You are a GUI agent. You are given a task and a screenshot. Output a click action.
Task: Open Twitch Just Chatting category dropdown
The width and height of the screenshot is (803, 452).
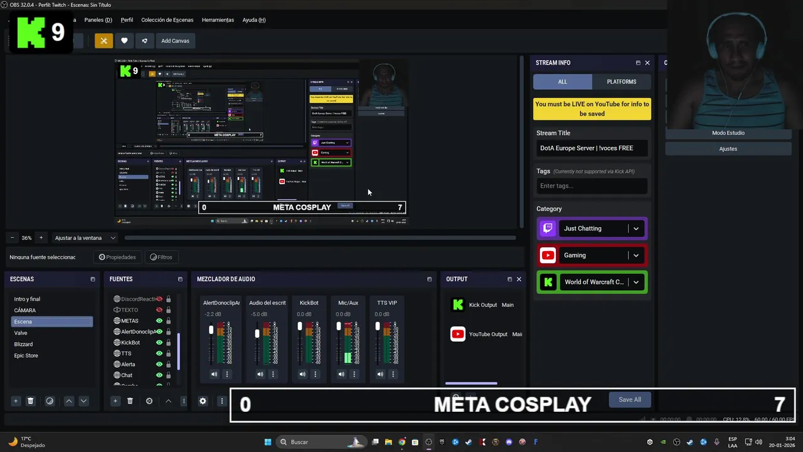coord(635,229)
